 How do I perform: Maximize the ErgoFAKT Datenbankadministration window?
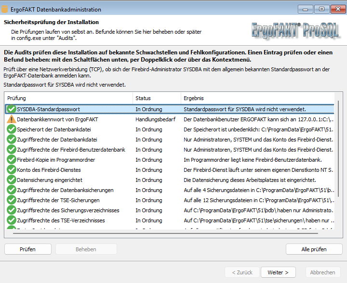pos(321,9)
